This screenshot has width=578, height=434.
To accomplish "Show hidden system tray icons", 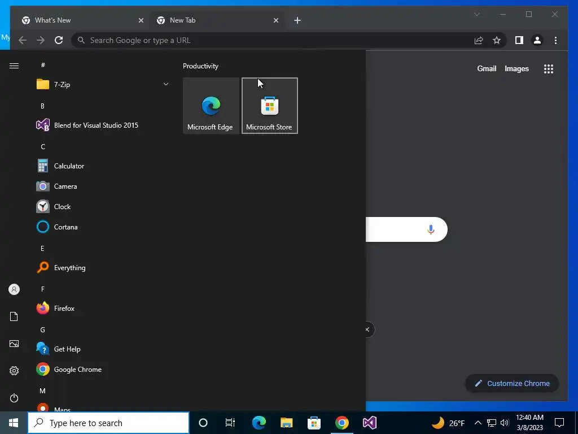I will 478,423.
